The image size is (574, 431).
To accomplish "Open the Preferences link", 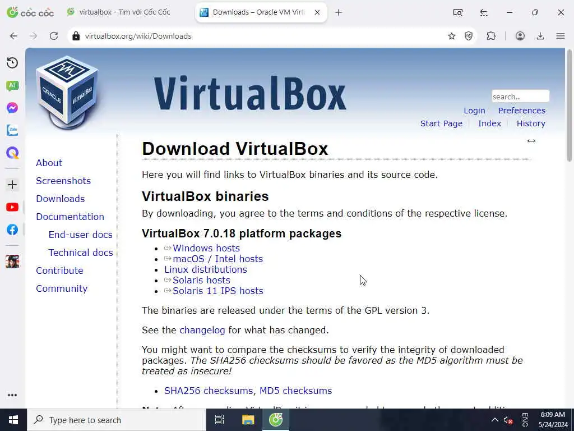I will (x=522, y=111).
